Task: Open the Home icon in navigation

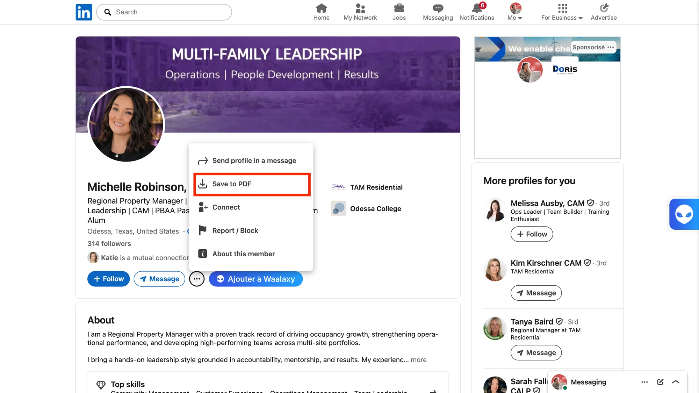Action: 321,12
